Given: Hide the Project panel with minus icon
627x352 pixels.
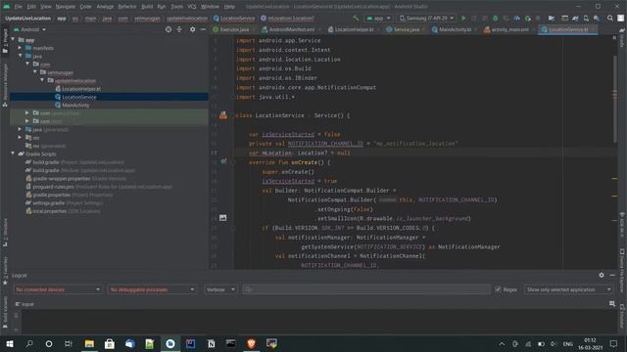Looking at the screenshot, I should [203, 29].
